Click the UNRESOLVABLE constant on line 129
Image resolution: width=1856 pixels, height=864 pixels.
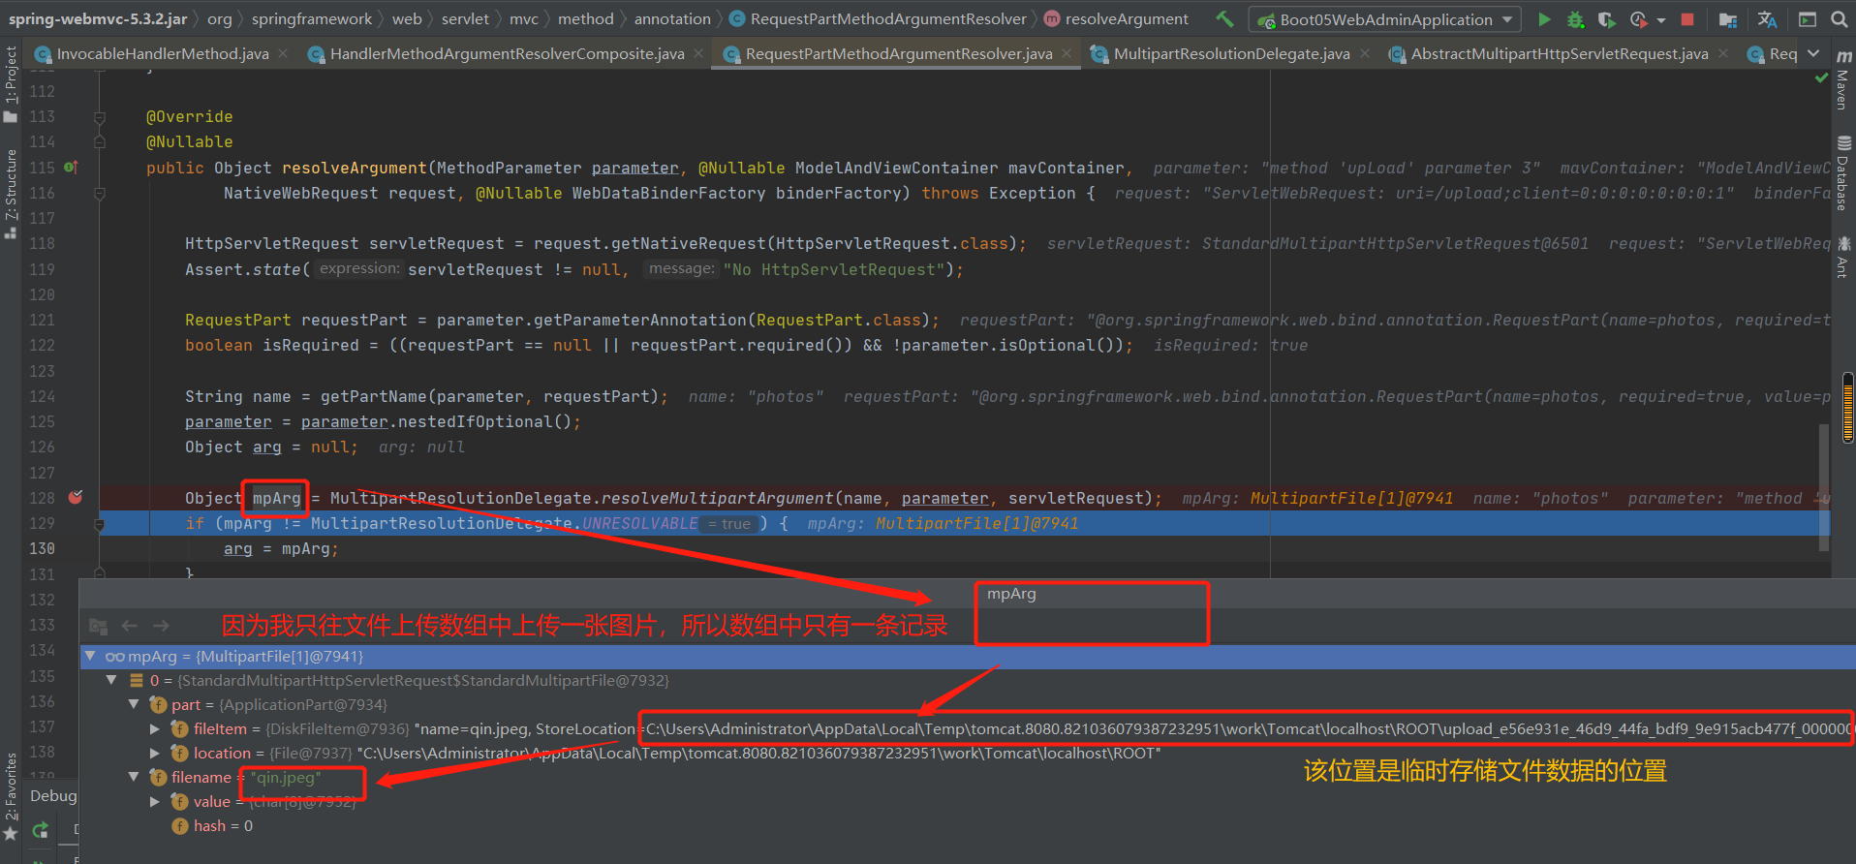pos(639,523)
